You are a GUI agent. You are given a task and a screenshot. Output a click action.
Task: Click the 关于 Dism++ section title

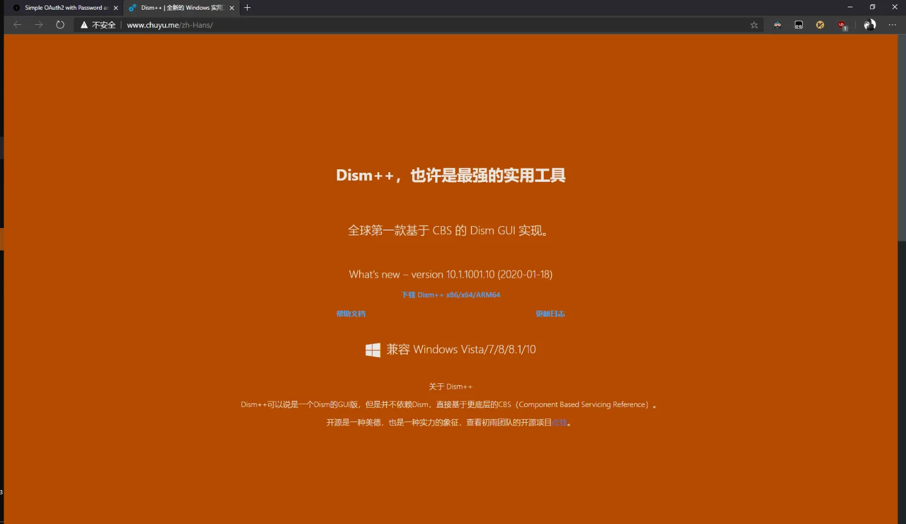(450, 386)
